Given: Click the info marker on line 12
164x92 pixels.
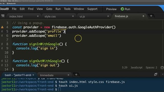Looking at the screenshot, I should click(x=2, y=61).
